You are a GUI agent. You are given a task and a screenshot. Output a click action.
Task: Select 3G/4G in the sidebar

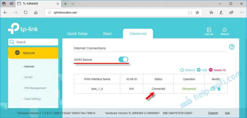coord(27,77)
